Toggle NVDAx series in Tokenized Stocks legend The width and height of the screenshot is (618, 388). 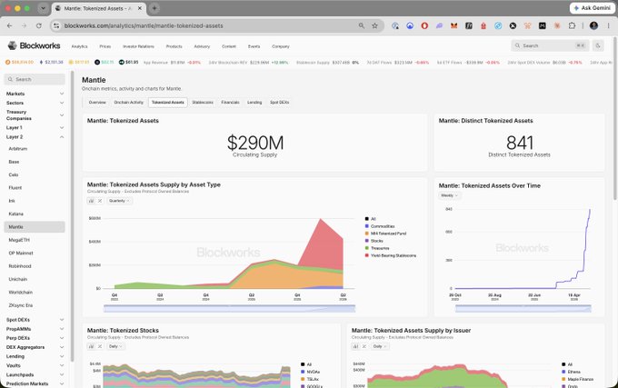tap(310, 372)
